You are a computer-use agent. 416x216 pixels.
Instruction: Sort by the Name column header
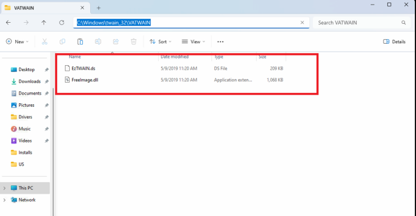click(75, 57)
